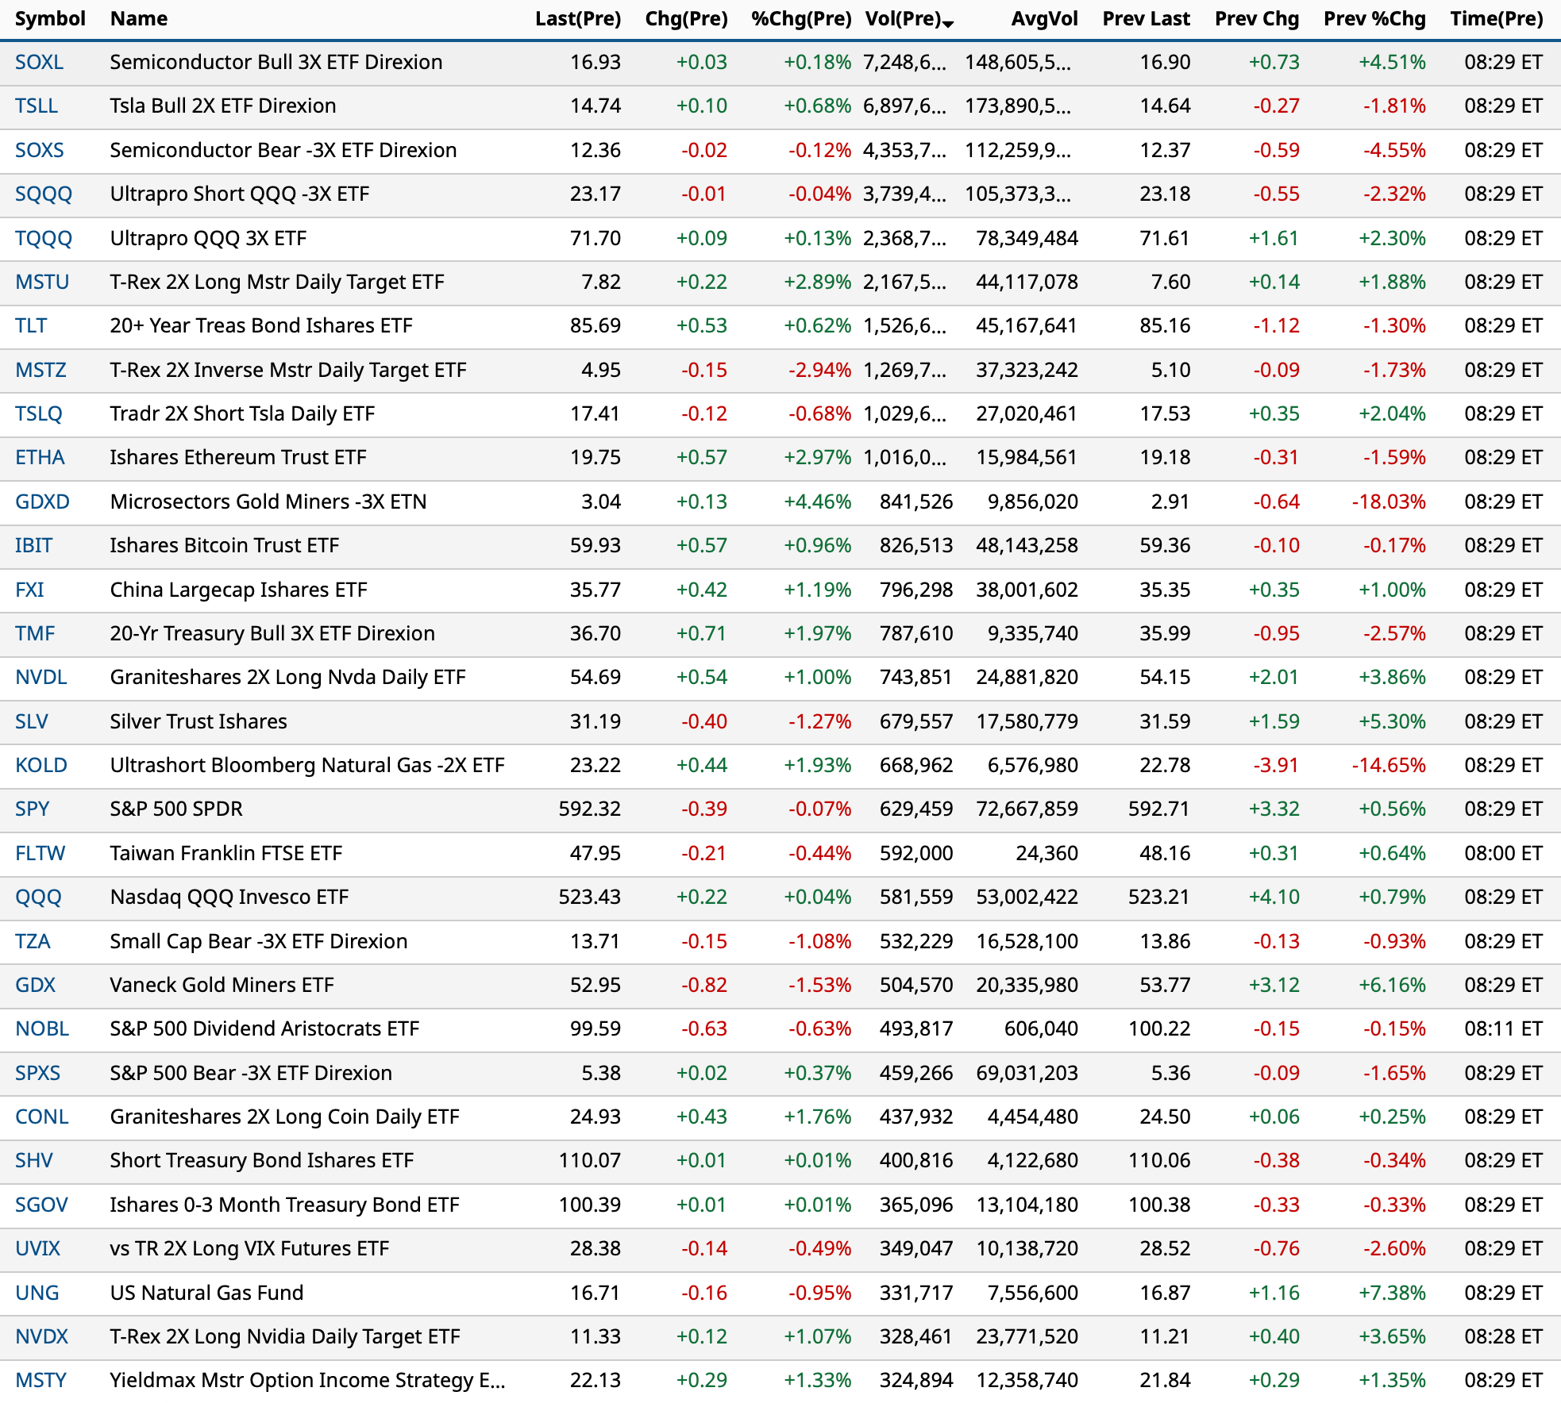Screen dimensions: 1561x1403
Task: Open the SPY symbol link
Action: click(32, 809)
